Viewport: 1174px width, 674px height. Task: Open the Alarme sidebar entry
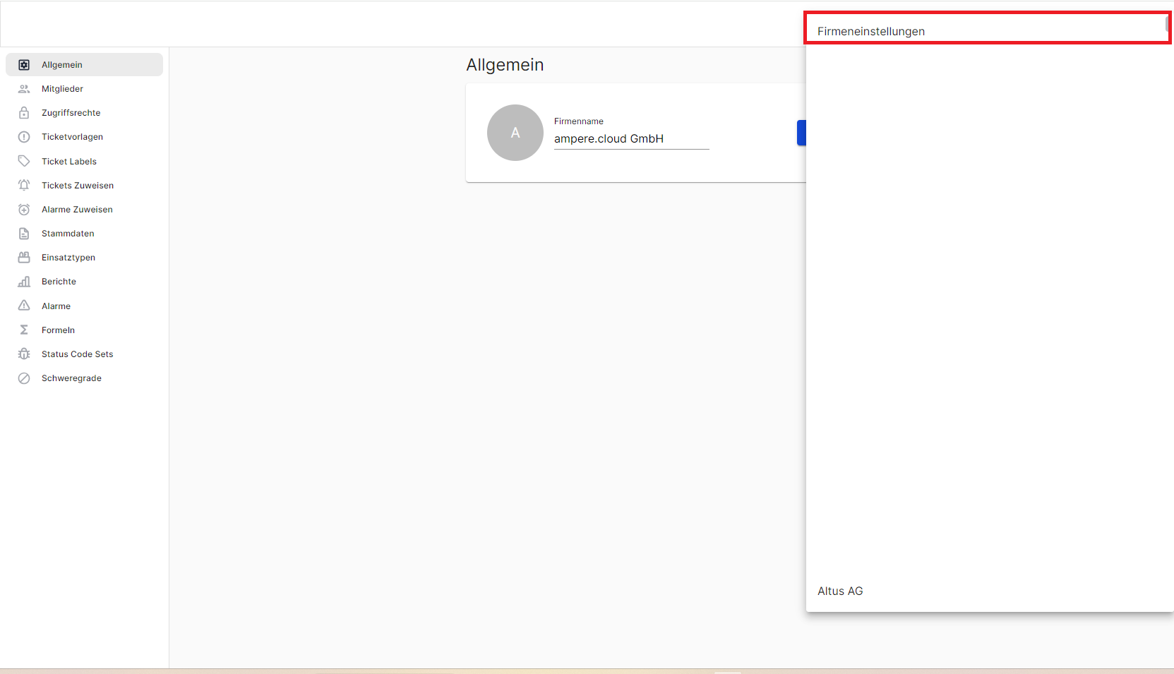[x=56, y=306]
